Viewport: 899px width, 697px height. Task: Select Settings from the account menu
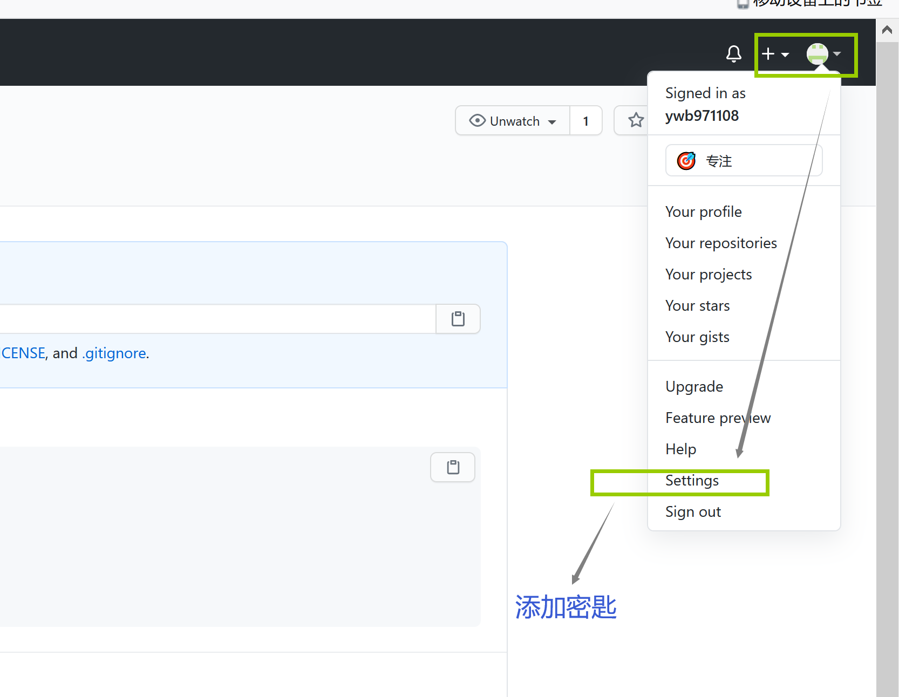(692, 480)
